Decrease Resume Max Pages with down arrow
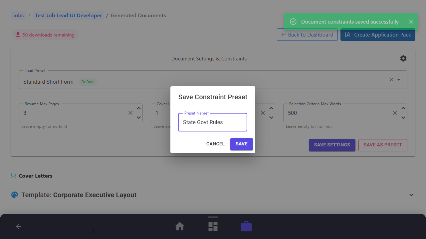Image resolution: width=426 pixels, height=239 pixels. click(x=139, y=118)
